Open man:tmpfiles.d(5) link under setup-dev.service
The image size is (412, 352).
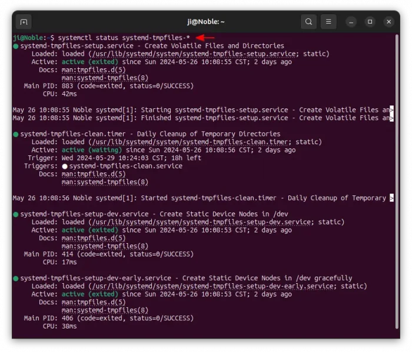tap(93, 238)
